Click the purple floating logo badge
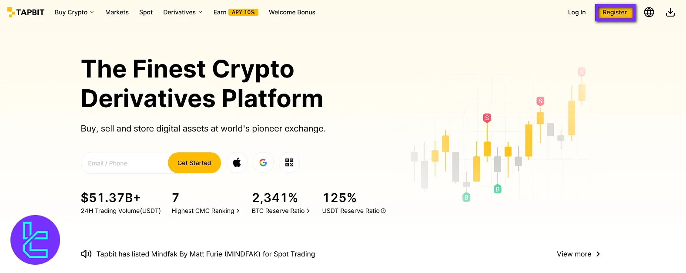 click(x=35, y=240)
